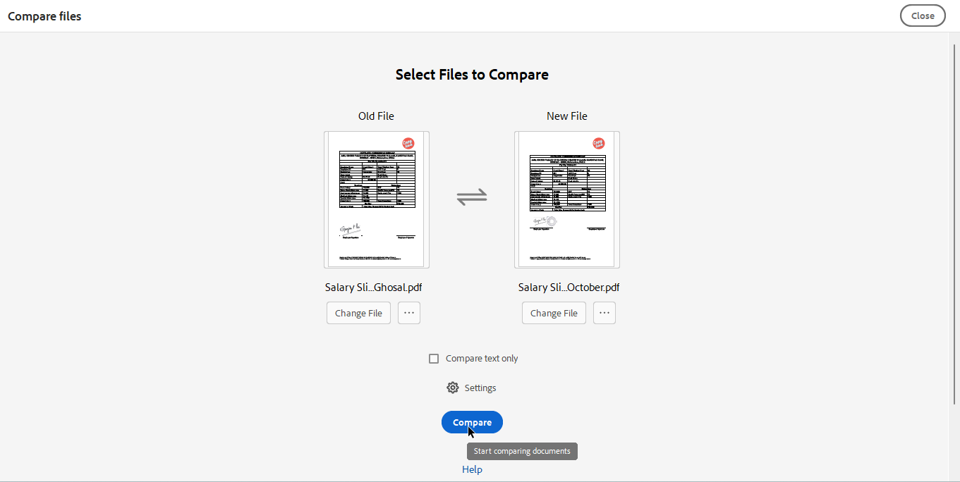This screenshot has height=482, width=960.
Task: Select the Old File header label
Action: [376, 116]
